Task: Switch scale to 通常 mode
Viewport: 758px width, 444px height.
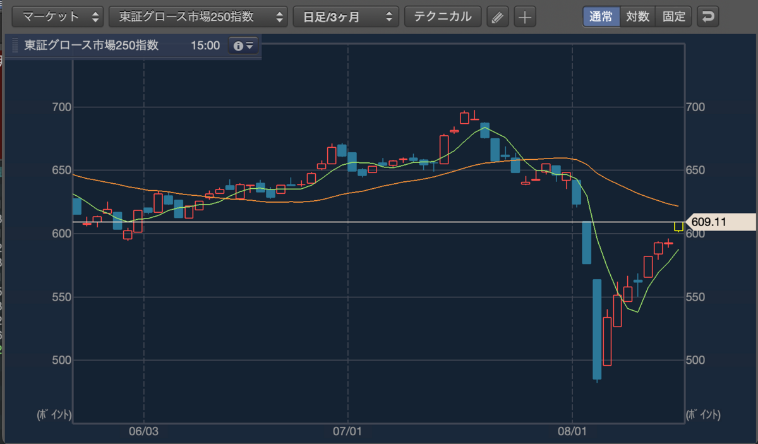Action: tap(601, 16)
